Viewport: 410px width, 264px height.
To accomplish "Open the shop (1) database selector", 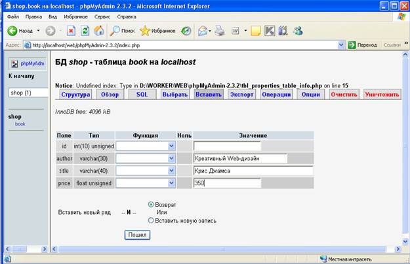I will pyautogui.click(x=29, y=93).
